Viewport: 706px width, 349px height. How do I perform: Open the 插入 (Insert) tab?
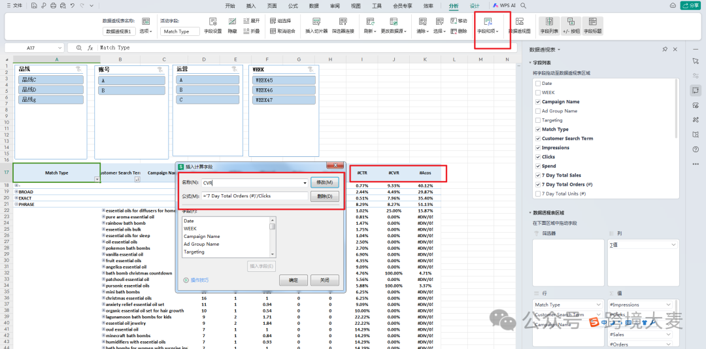pyautogui.click(x=251, y=5)
